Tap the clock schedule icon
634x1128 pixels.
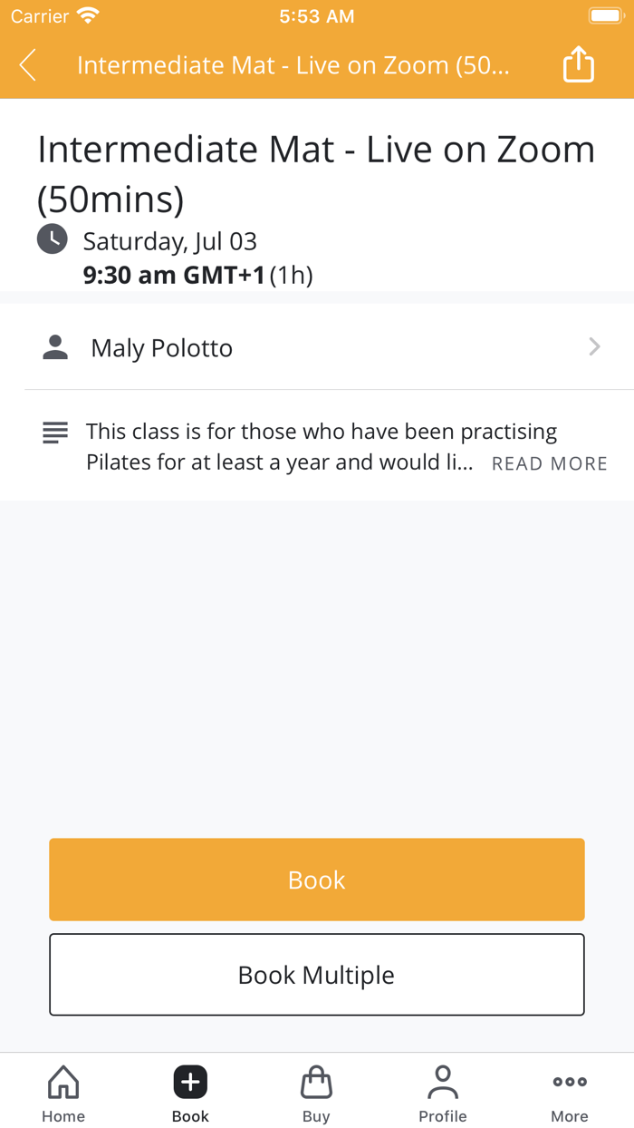pos(52,239)
